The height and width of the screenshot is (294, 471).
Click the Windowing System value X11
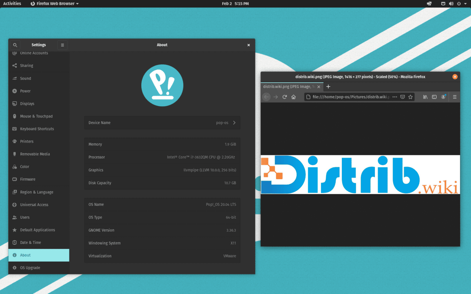234,243
